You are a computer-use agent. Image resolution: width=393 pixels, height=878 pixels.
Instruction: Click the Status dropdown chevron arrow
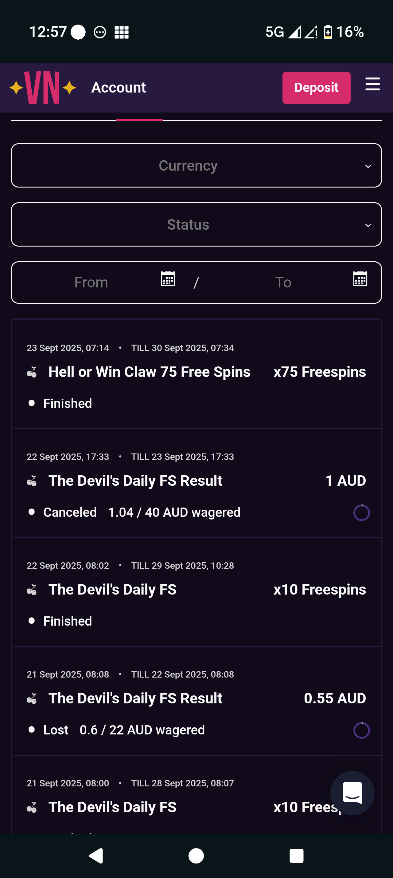[368, 225]
